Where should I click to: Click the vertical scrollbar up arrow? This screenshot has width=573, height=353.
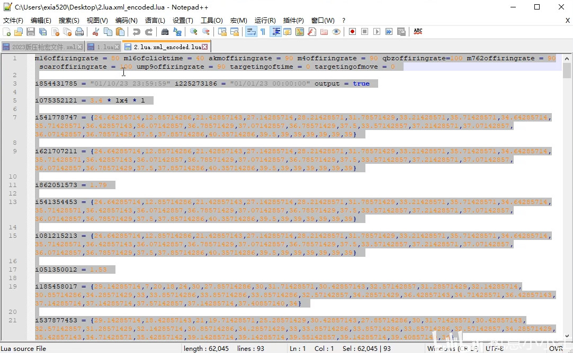click(567, 58)
